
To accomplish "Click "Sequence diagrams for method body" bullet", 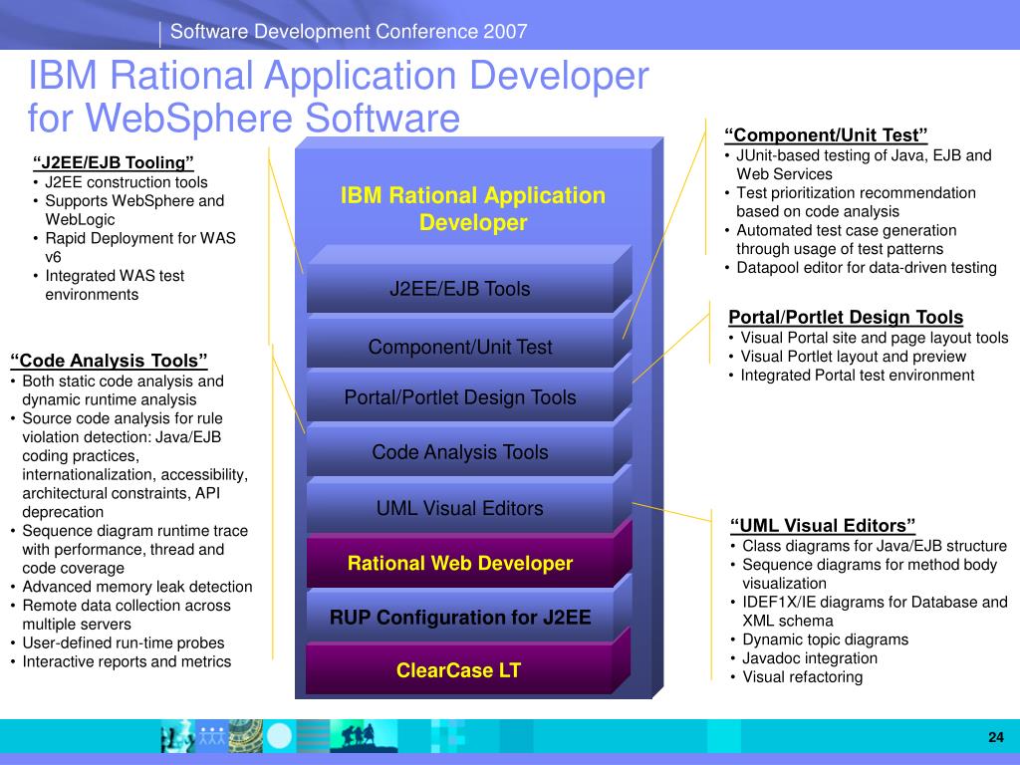I will click(x=869, y=574).
